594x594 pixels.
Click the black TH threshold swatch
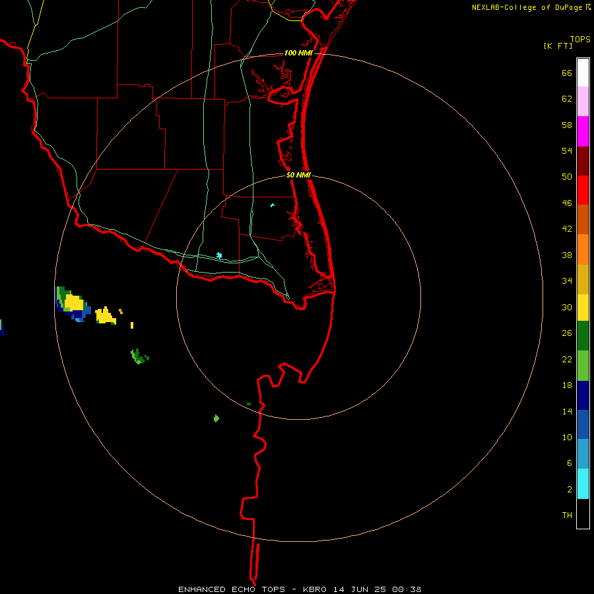(x=583, y=513)
